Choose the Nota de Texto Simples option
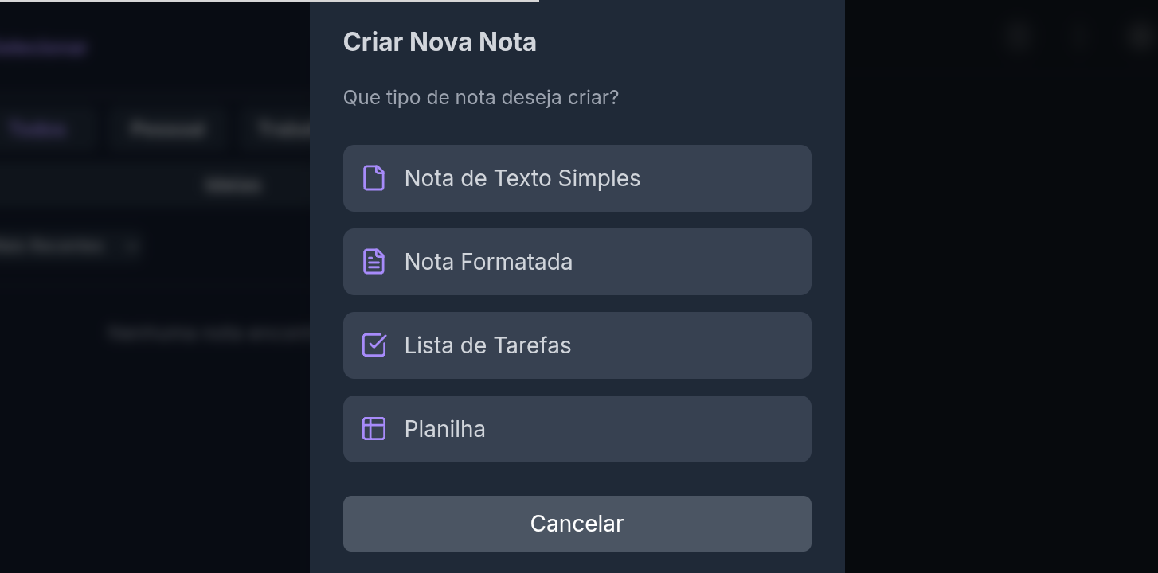The height and width of the screenshot is (573, 1158). (577, 178)
